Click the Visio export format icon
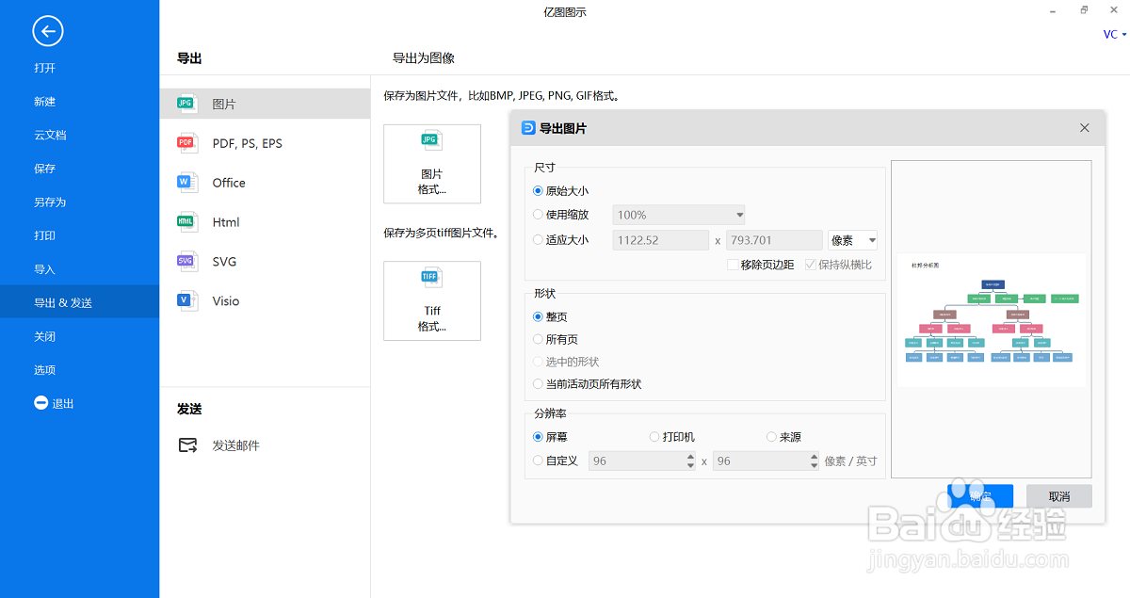 click(x=187, y=300)
